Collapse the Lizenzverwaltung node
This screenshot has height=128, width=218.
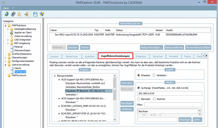(x=5, y=65)
